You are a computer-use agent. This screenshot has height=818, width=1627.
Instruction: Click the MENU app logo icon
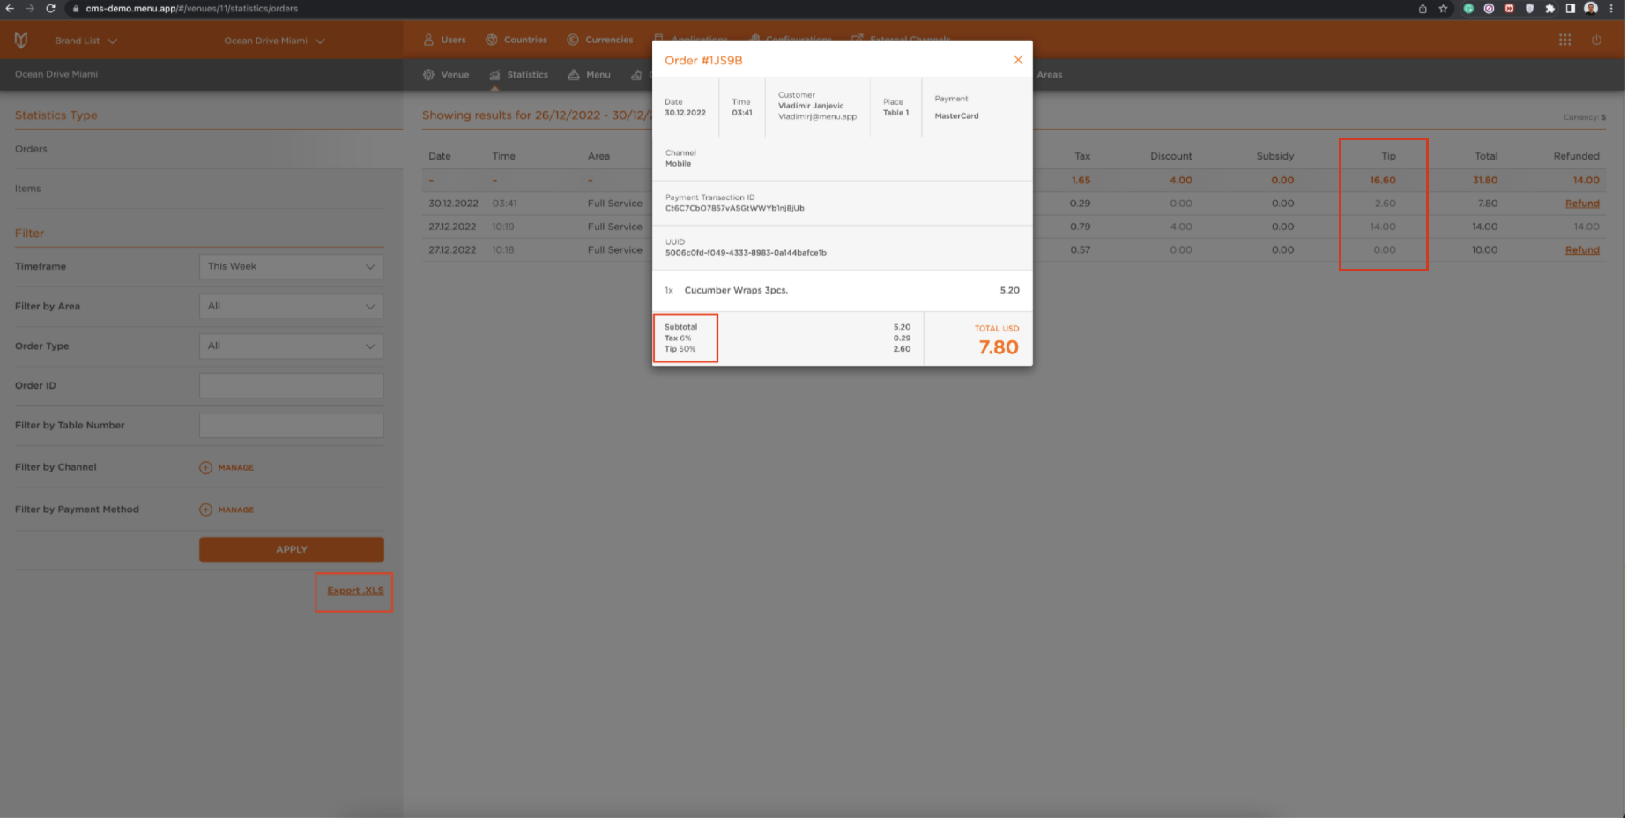click(x=21, y=40)
